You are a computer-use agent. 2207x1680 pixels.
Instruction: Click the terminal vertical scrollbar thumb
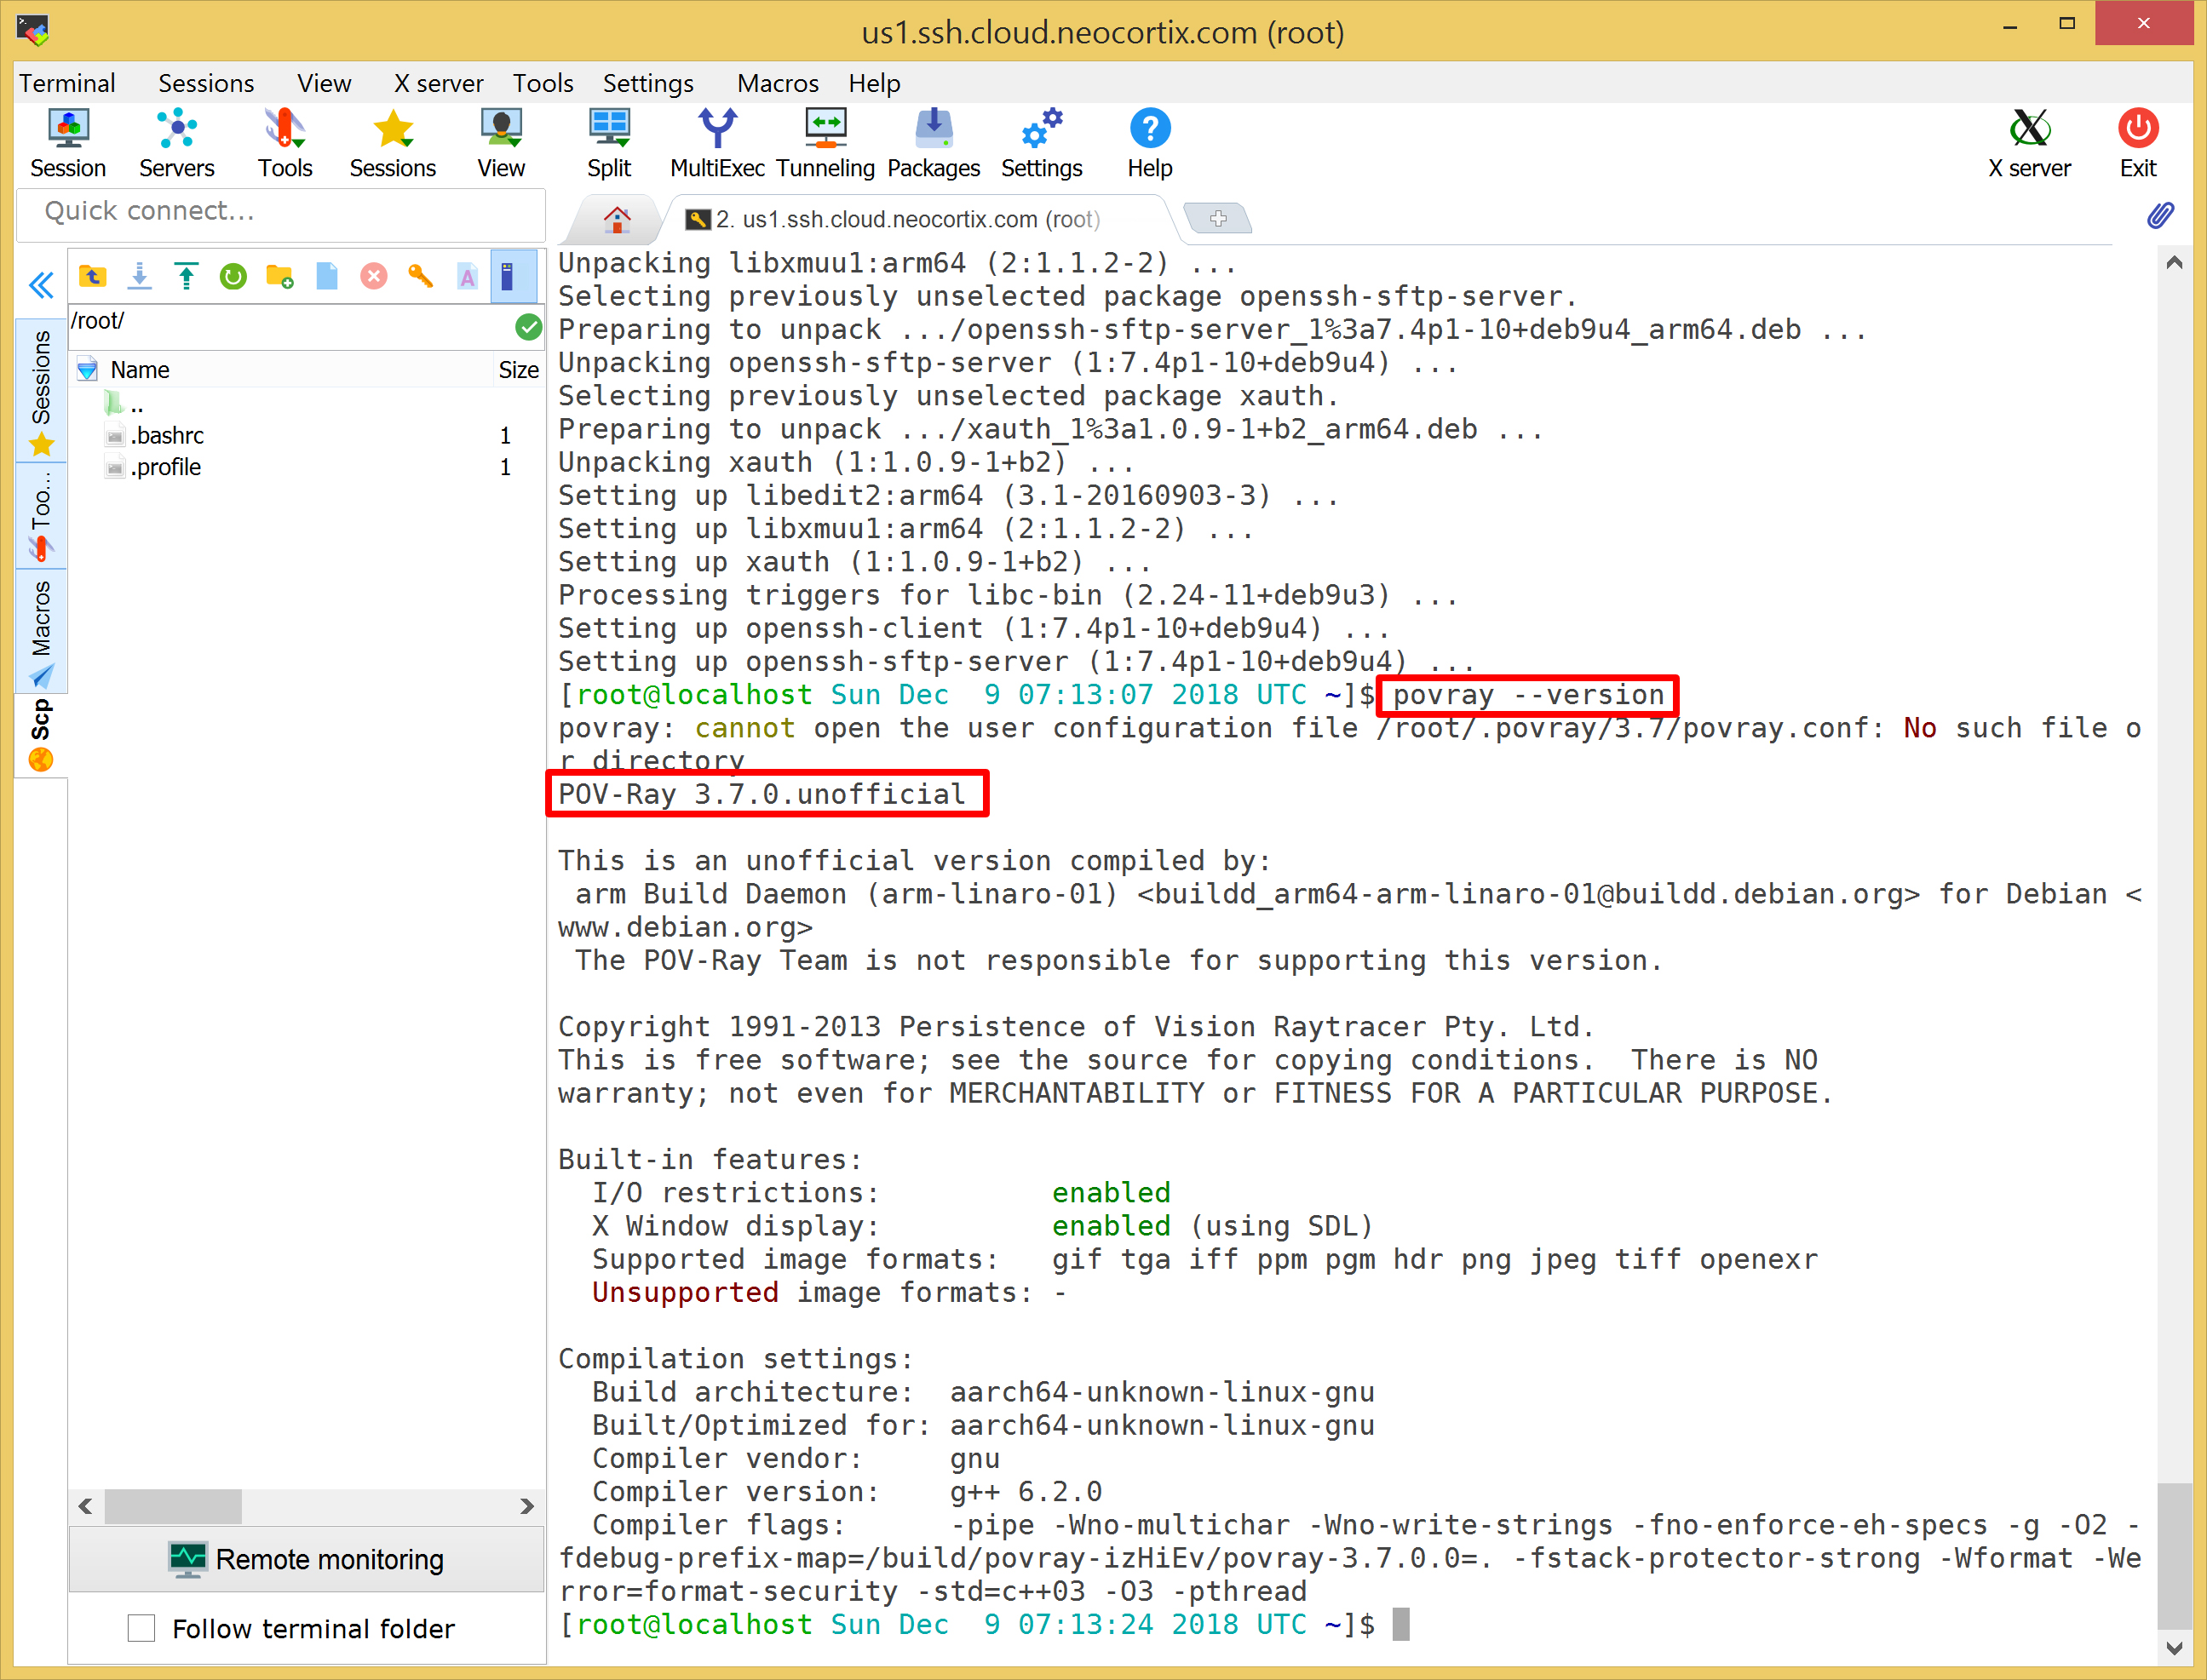coord(2174,1556)
